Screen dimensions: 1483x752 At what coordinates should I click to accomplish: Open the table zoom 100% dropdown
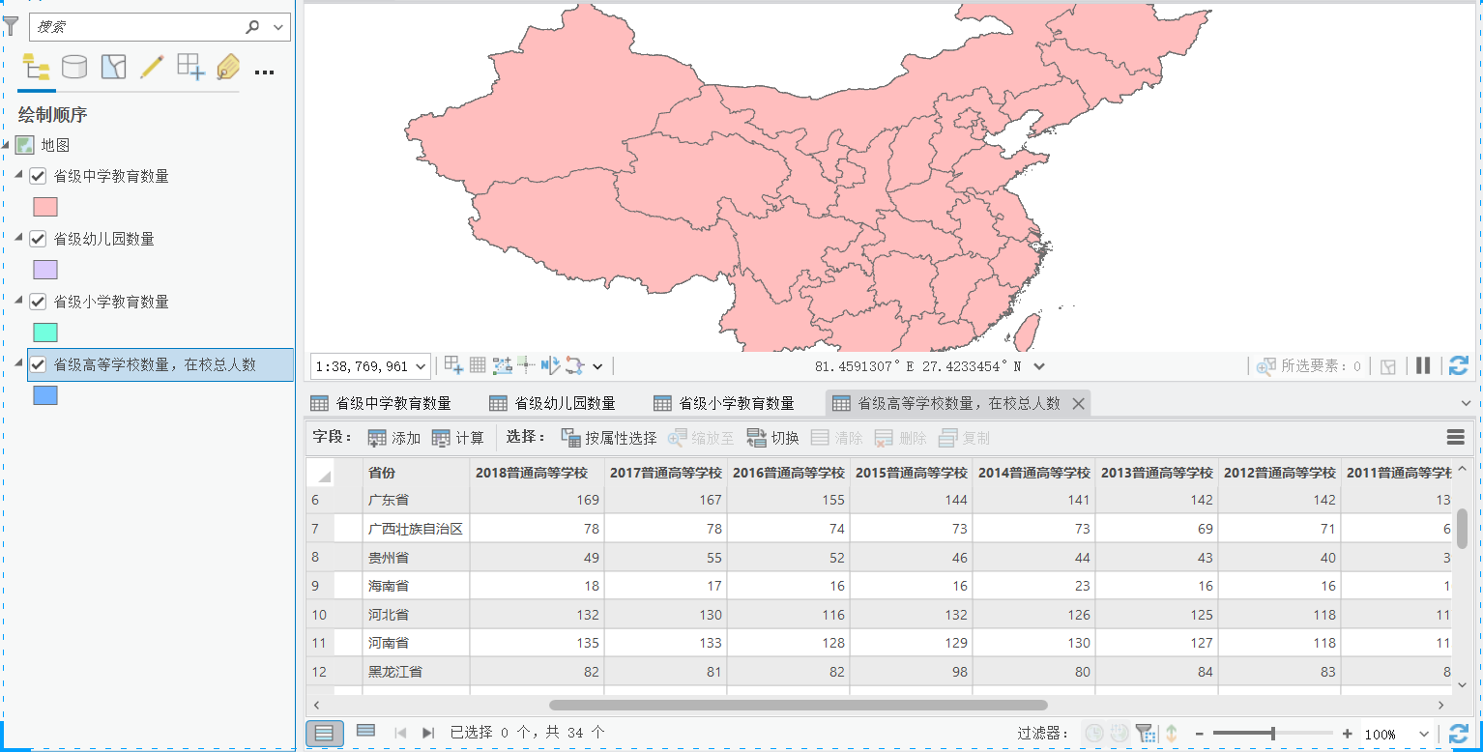click(1423, 735)
